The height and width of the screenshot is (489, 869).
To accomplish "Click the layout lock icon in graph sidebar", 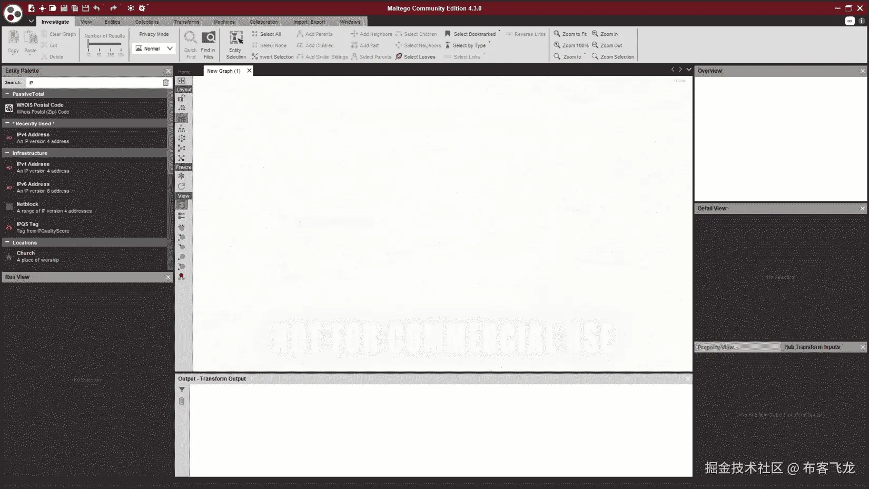I will 181,98.
